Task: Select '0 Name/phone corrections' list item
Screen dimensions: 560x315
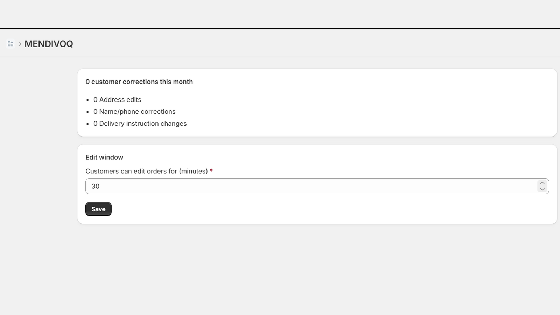Action: coord(134,112)
